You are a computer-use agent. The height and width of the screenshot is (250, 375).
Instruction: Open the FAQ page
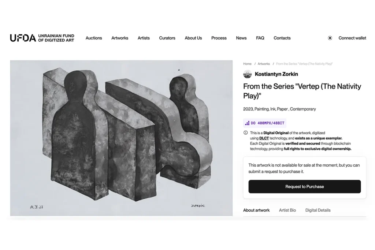tap(260, 38)
